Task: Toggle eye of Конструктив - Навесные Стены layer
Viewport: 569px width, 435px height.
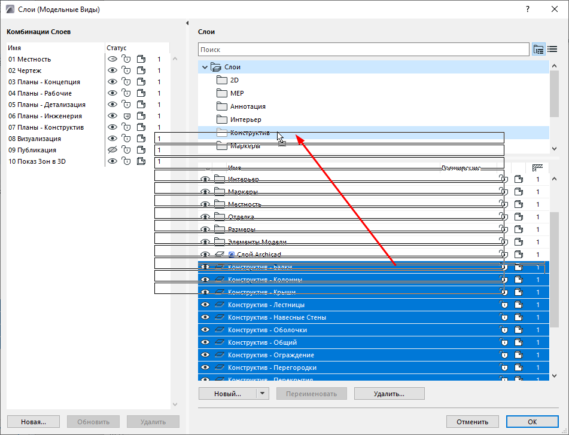Action: (x=205, y=317)
